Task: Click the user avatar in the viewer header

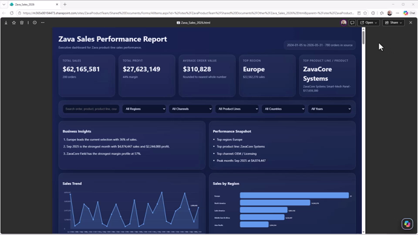Action: (344, 23)
